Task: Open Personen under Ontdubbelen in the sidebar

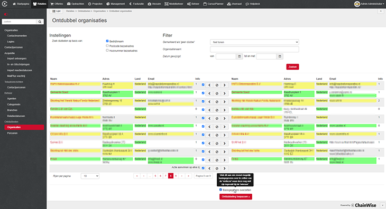Action: point(12,133)
